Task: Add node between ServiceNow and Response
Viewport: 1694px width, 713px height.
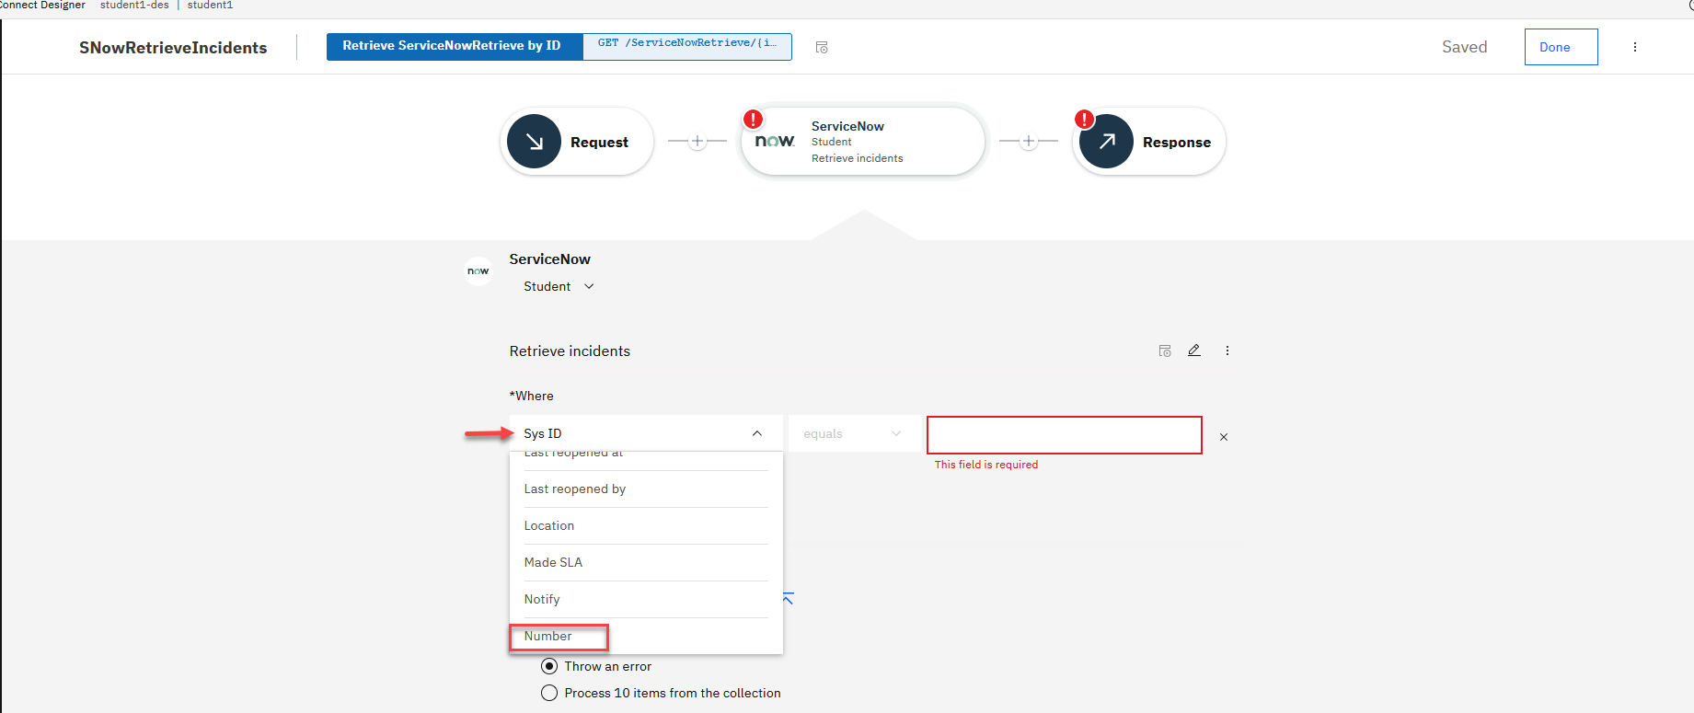Action: click(1028, 142)
